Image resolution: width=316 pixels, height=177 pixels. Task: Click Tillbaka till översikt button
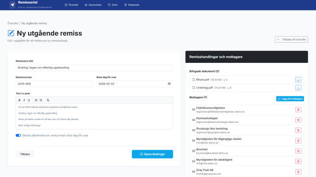(292, 40)
